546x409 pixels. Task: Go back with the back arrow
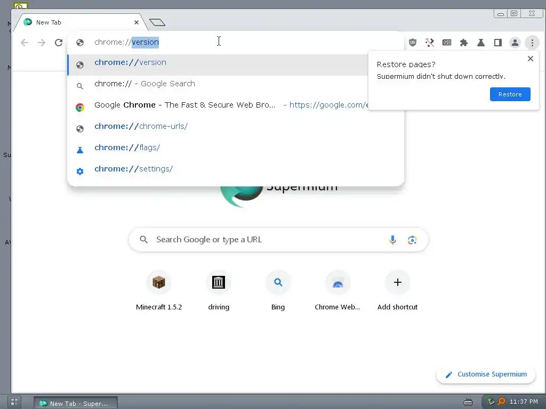point(25,43)
